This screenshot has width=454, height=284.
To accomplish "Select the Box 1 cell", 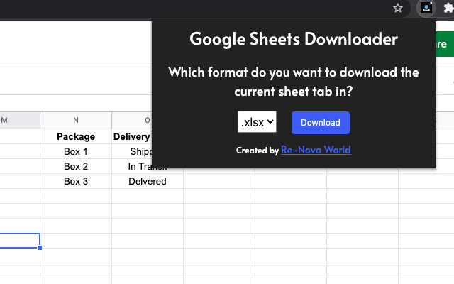I will [x=76, y=151].
